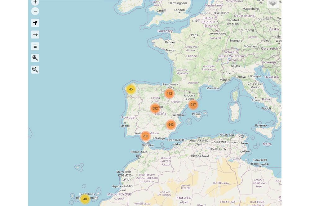
Task: Click the Guernsey label
Action: [x=165, y=31]
